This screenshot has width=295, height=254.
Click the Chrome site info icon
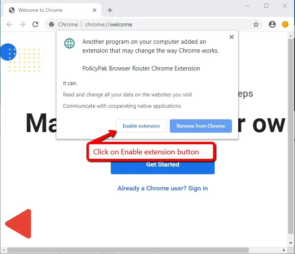click(52, 24)
